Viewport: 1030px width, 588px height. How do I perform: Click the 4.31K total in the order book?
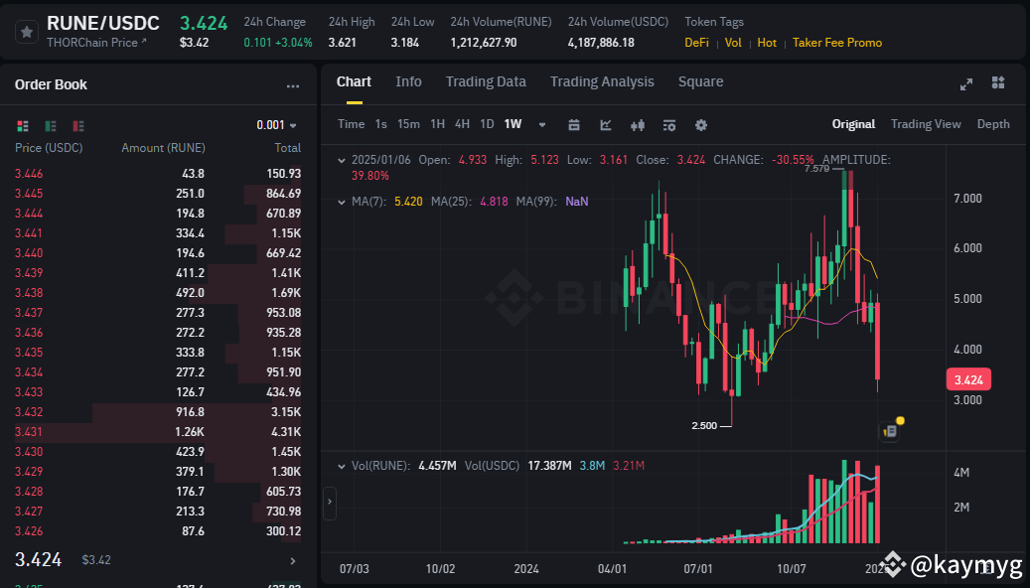tap(286, 432)
